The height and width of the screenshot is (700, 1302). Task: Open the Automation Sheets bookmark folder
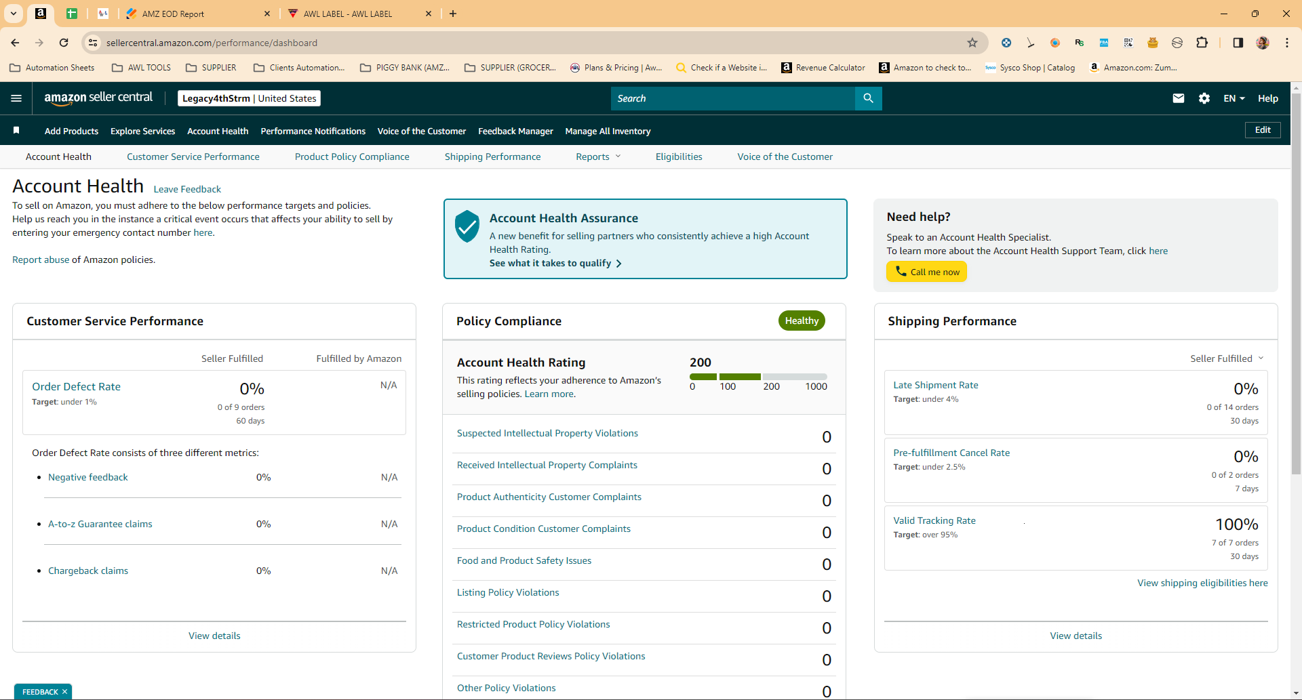(x=52, y=68)
